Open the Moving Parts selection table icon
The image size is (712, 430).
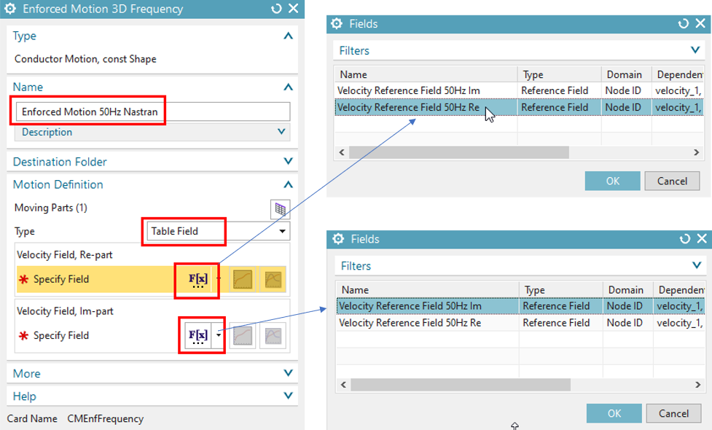[280, 209]
